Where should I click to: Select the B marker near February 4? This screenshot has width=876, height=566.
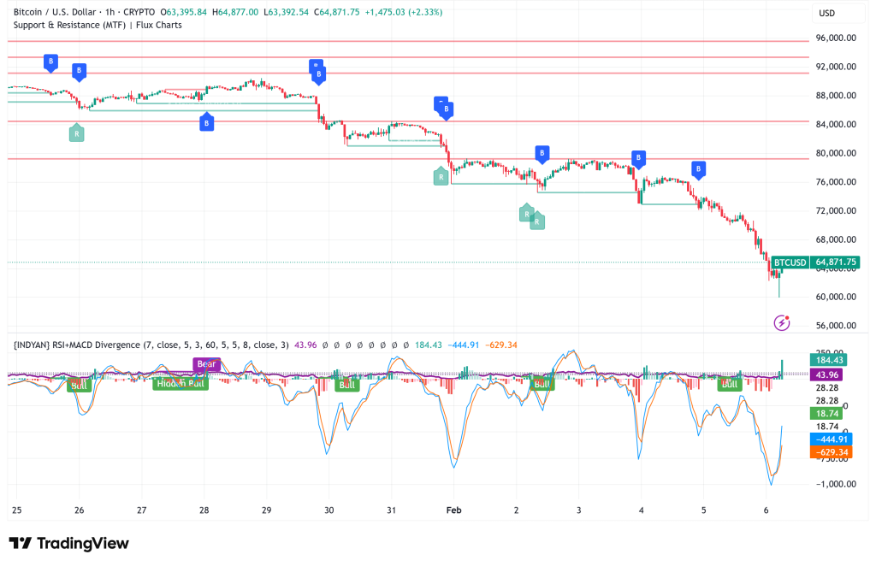(x=638, y=158)
